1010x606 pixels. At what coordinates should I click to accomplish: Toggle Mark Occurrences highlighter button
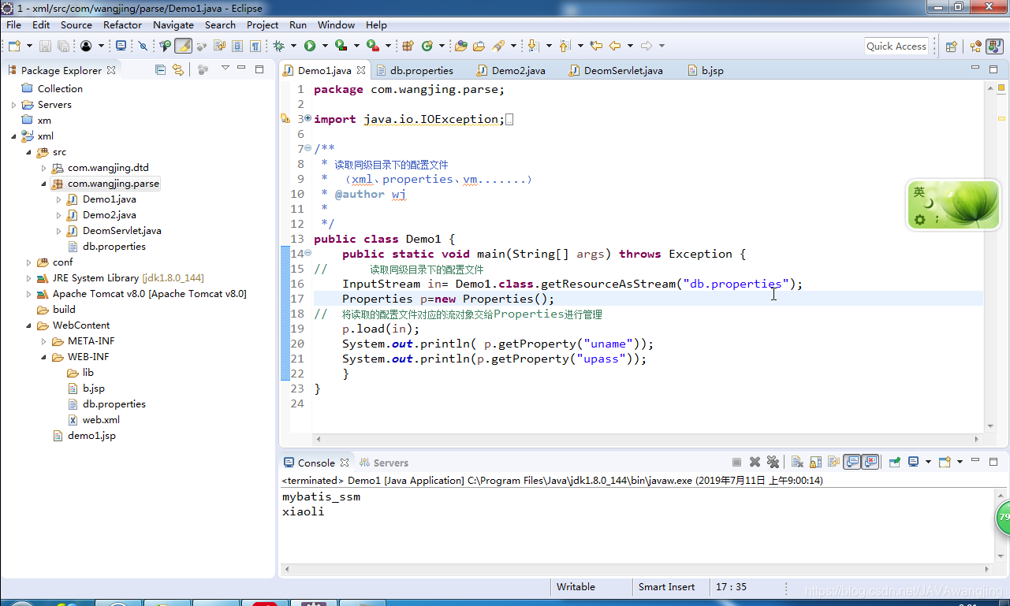(184, 46)
